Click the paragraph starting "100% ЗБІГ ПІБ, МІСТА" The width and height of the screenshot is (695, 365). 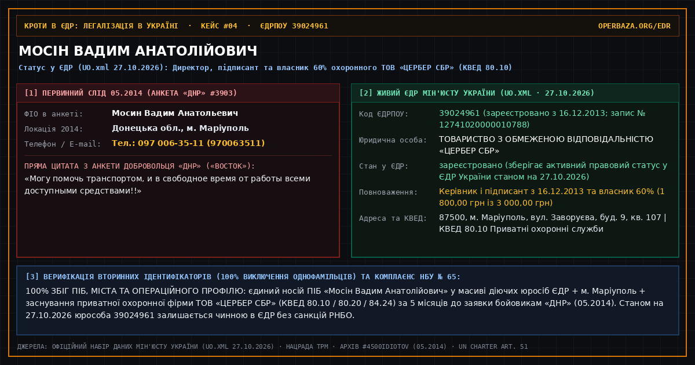(345, 303)
